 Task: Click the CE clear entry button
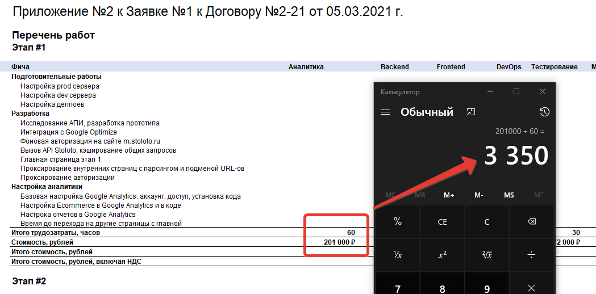(x=442, y=222)
